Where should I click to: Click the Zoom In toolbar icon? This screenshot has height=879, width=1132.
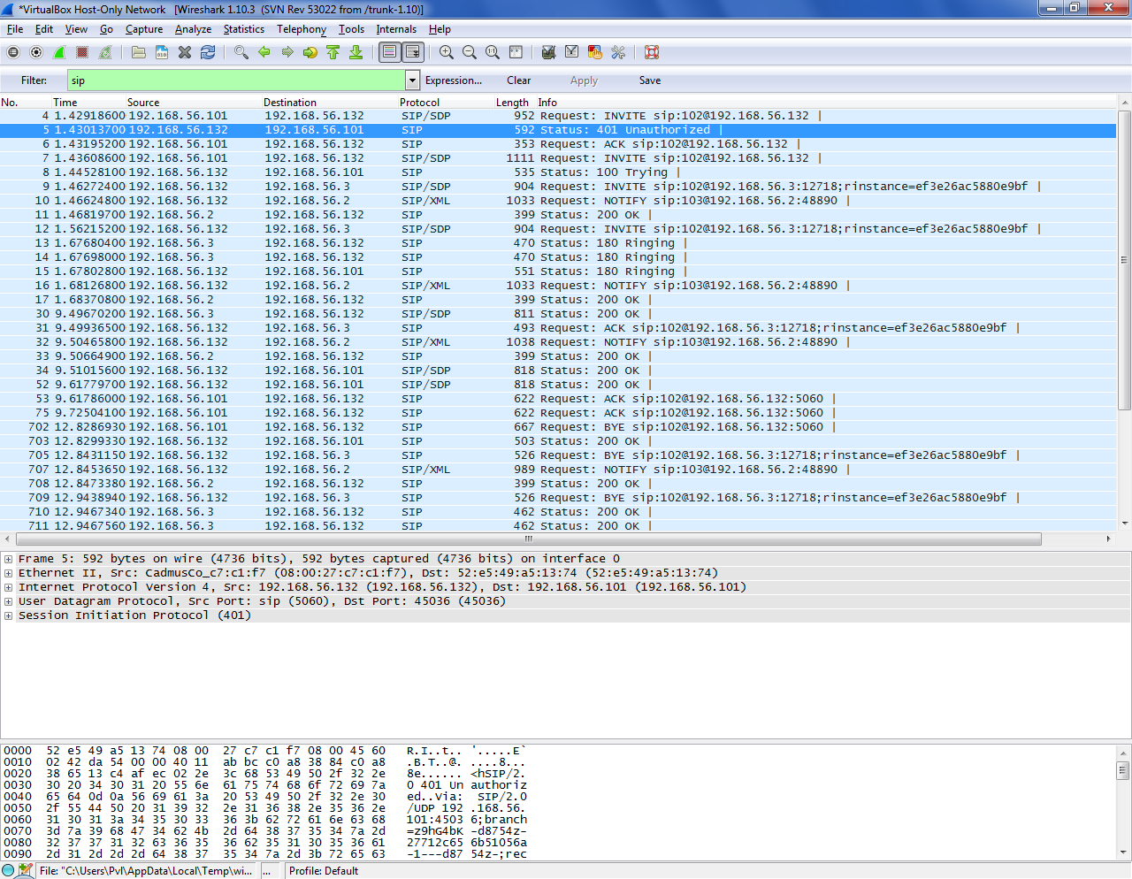point(447,53)
